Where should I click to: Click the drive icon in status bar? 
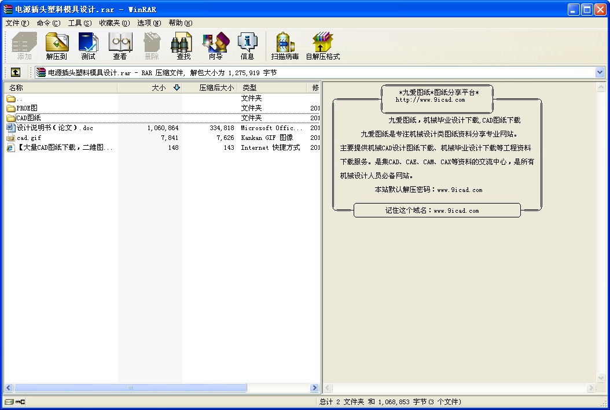click(9, 402)
